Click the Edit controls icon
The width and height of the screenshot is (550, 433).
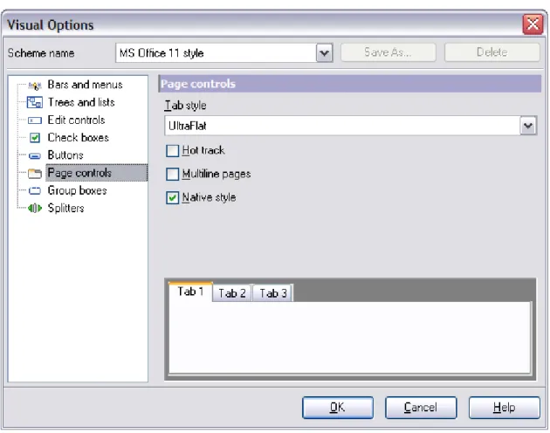click(x=35, y=120)
